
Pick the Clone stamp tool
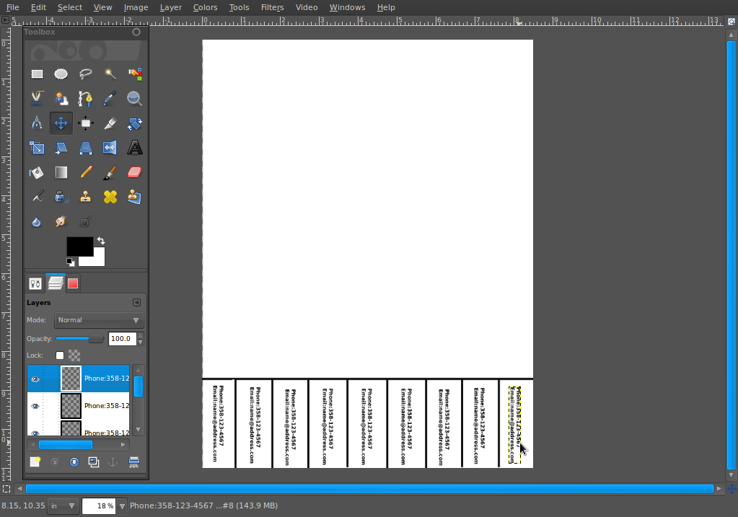[x=86, y=196]
